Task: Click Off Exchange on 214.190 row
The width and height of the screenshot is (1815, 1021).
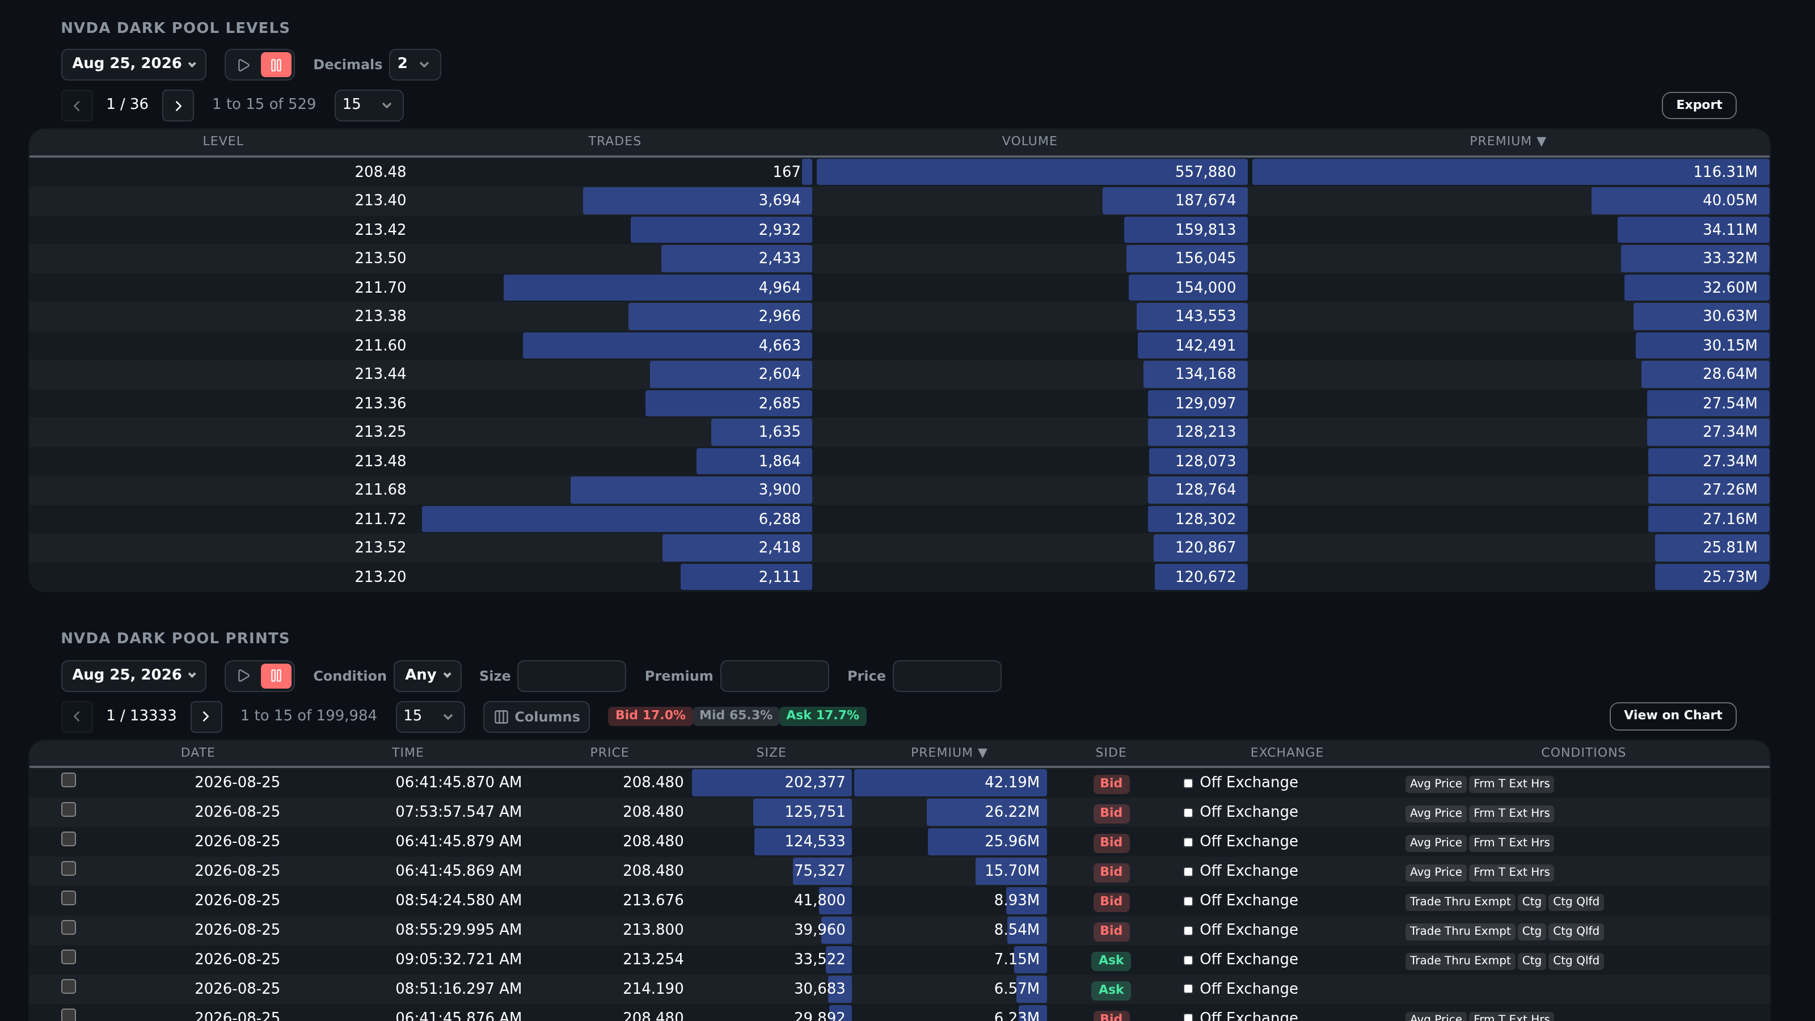Action: 1248,989
